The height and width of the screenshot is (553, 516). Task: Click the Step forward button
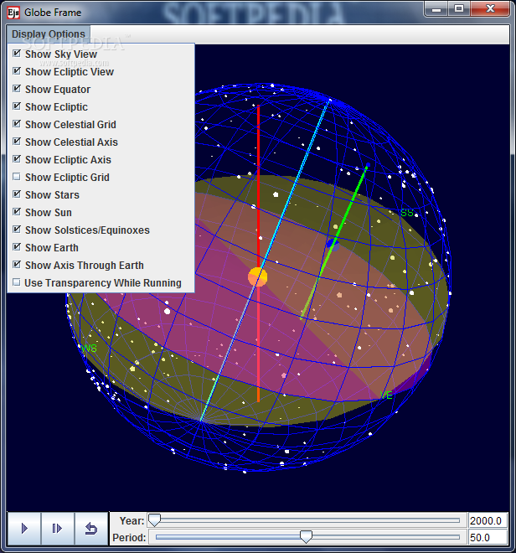57,529
